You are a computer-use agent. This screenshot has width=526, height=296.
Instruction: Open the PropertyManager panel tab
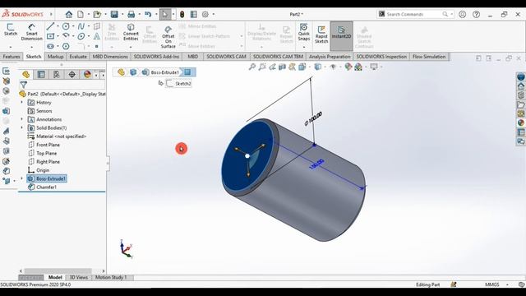pyautogui.click(x=41, y=75)
